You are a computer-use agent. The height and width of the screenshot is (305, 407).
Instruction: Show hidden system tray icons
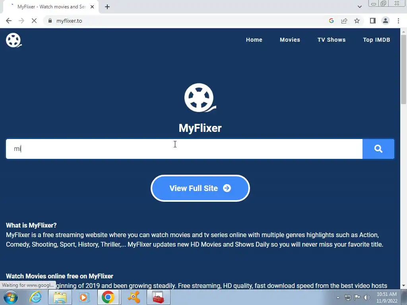tap(338, 297)
